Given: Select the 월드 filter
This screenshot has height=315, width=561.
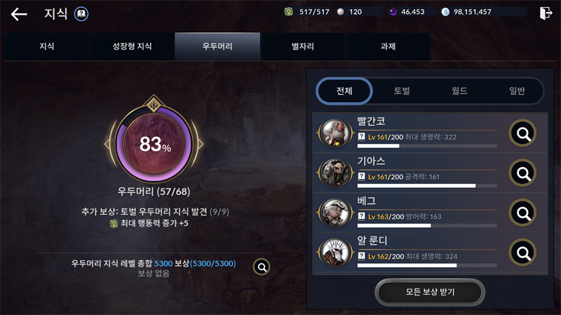Looking at the screenshot, I should [459, 91].
